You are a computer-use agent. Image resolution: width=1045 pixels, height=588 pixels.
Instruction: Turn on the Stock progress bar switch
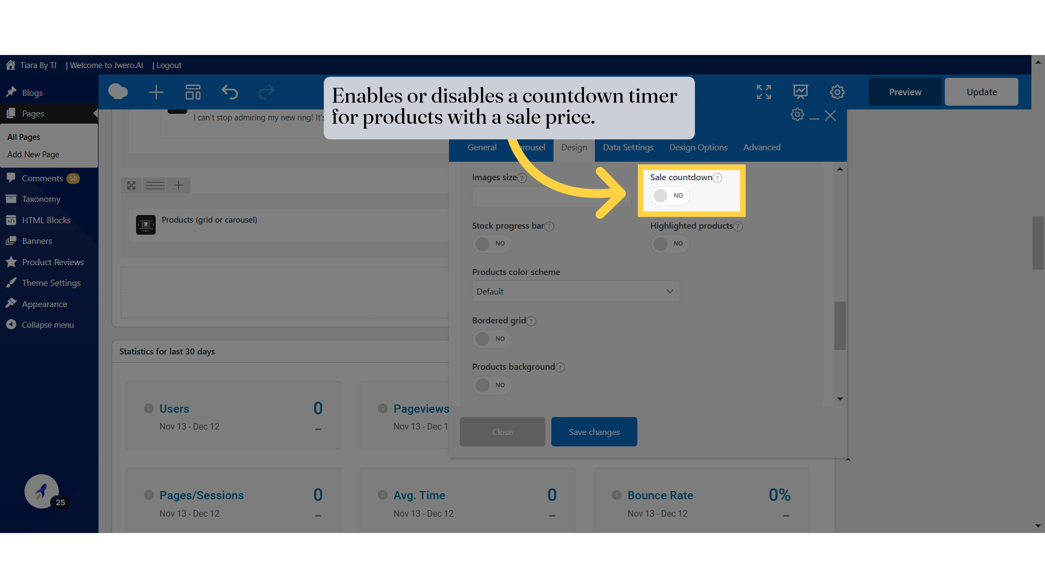tap(491, 243)
